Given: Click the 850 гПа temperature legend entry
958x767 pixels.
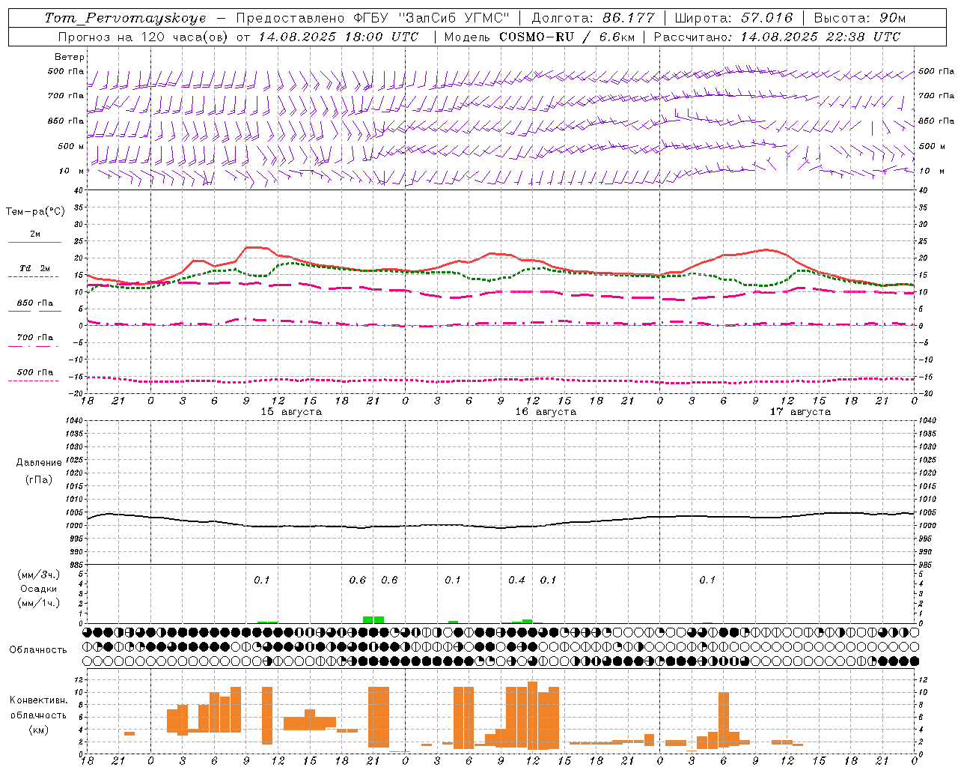Looking at the screenshot, I should [x=35, y=303].
